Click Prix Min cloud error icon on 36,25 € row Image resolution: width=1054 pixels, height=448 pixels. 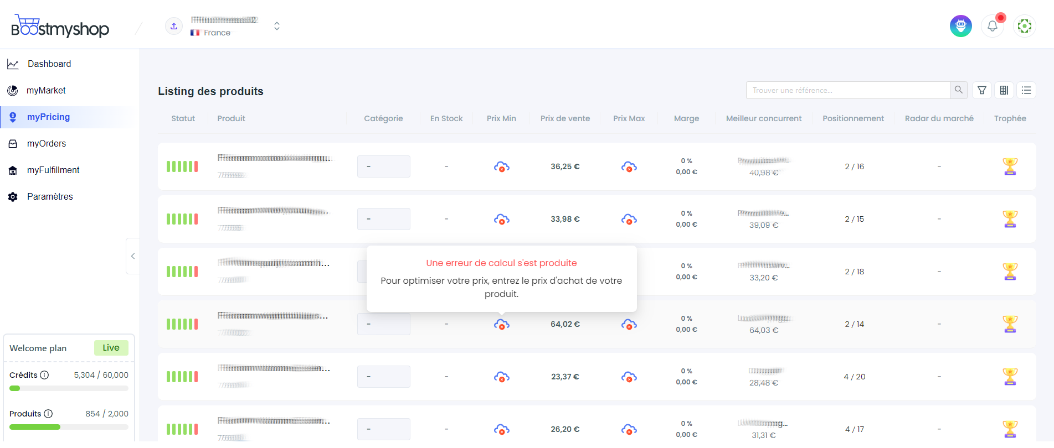(x=502, y=166)
